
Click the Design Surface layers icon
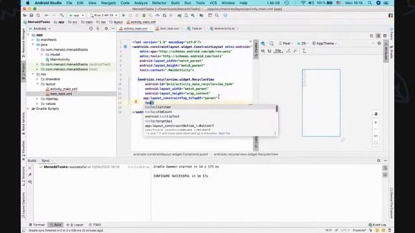pos(263,43)
